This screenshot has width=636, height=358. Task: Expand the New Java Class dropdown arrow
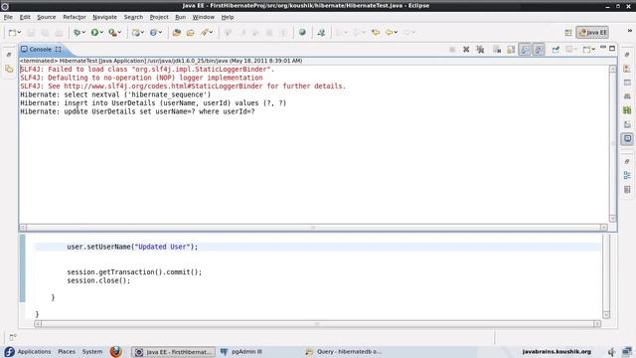pyautogui.click(x=160, y=33)
